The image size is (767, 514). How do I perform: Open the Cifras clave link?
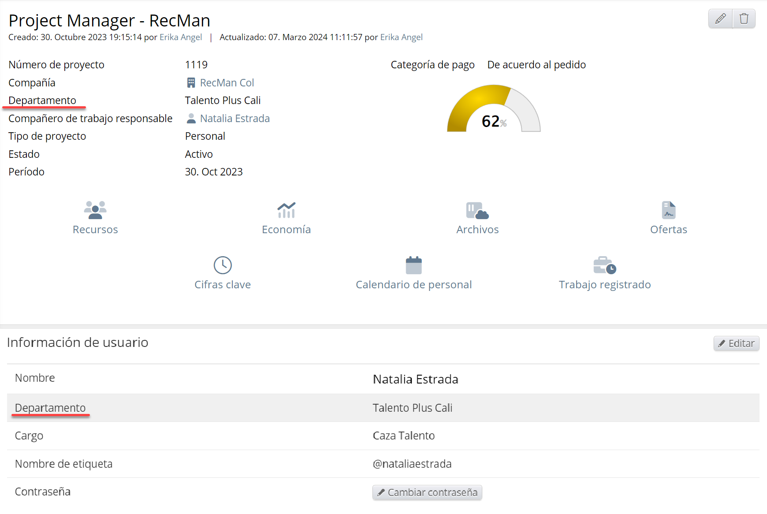[223, 285]
